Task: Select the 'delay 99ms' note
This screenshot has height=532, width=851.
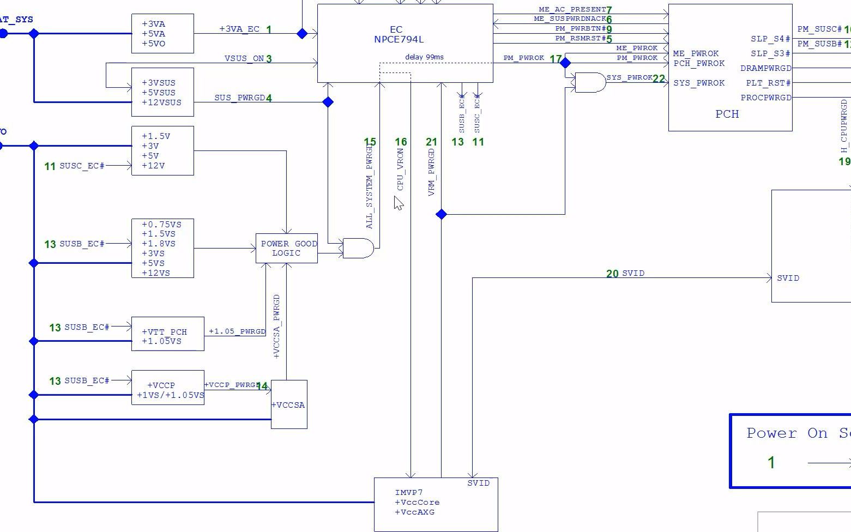Action: (x=424, y=57)
